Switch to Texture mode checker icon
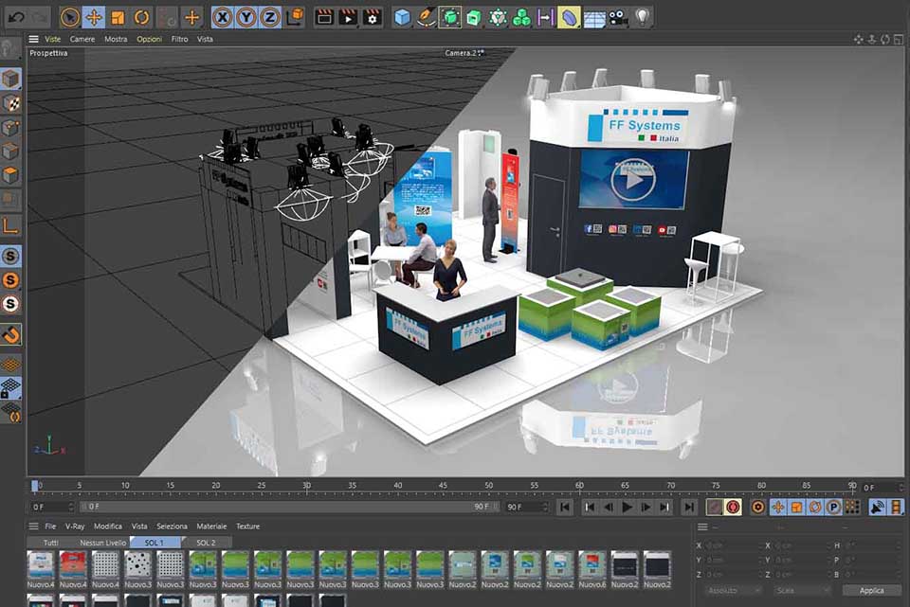Image resolution: width=910 pixels, height=607 pixels. coord(10,103)
